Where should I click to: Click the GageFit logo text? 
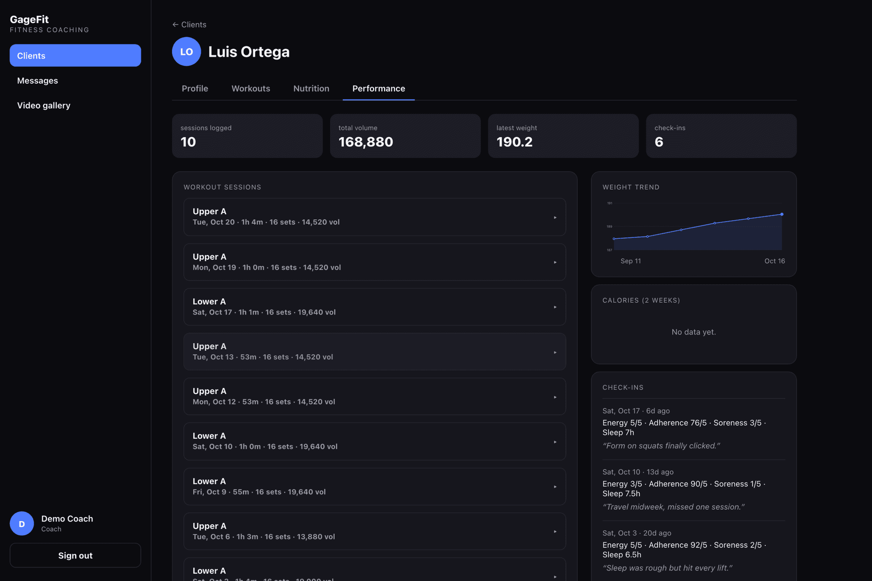coord(29,20)
